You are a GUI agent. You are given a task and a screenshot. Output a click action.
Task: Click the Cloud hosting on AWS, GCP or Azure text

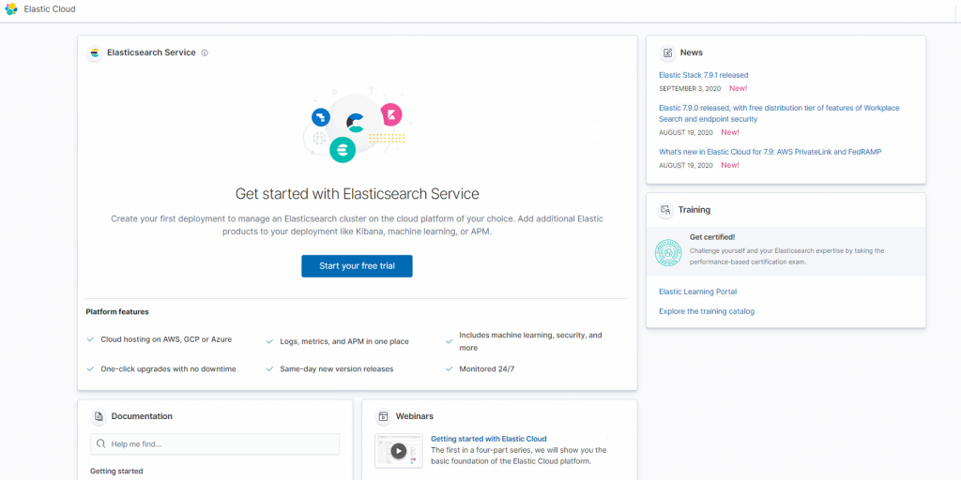pyautogui.click(x=166, y=339)
